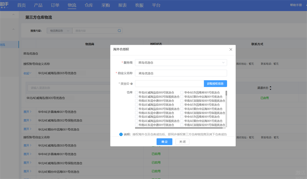The width and height of the screenshot is (307, 179).
Task: Click the 菜鸟优选仓 provider row in the table
Action: (x=31, y=54)
